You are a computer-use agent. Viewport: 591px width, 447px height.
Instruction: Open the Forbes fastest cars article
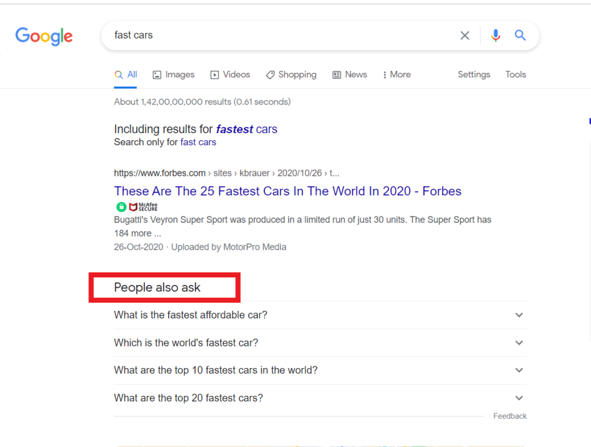pyautogui.click(x=287, y=191)
